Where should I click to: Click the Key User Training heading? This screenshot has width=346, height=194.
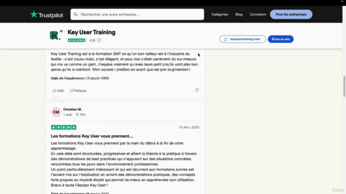[91, 32]
